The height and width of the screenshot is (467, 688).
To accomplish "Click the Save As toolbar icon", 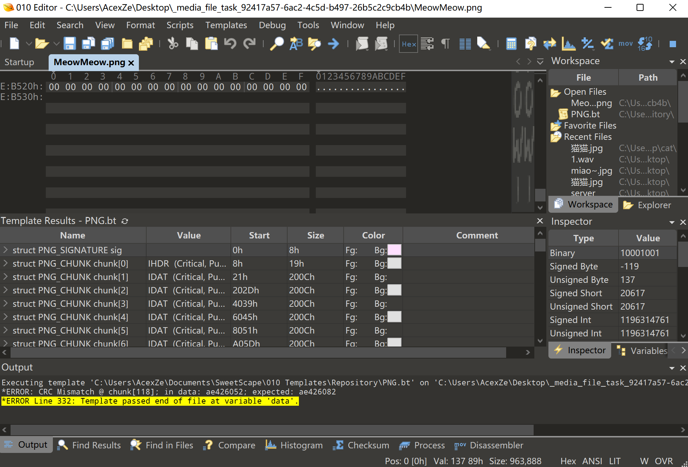I will point(88,44).
